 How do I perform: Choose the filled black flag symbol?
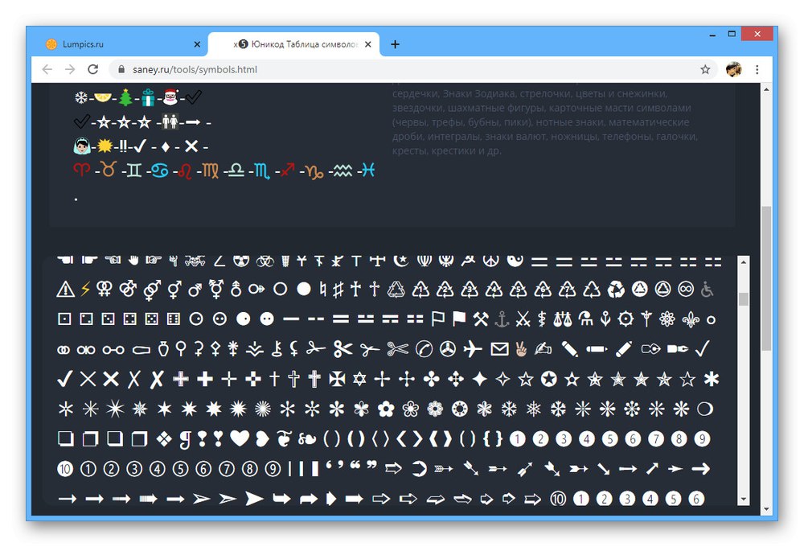pos(459,319)
